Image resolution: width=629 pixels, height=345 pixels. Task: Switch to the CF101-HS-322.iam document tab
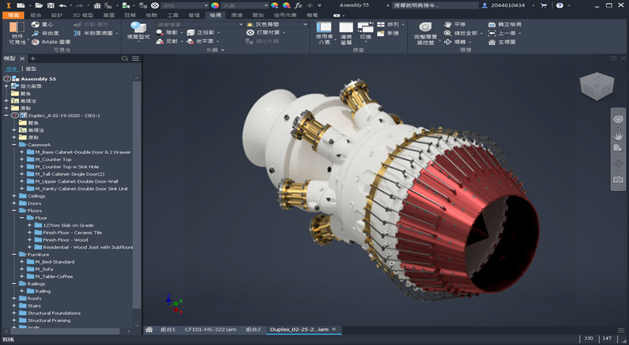tap(210, 330)
